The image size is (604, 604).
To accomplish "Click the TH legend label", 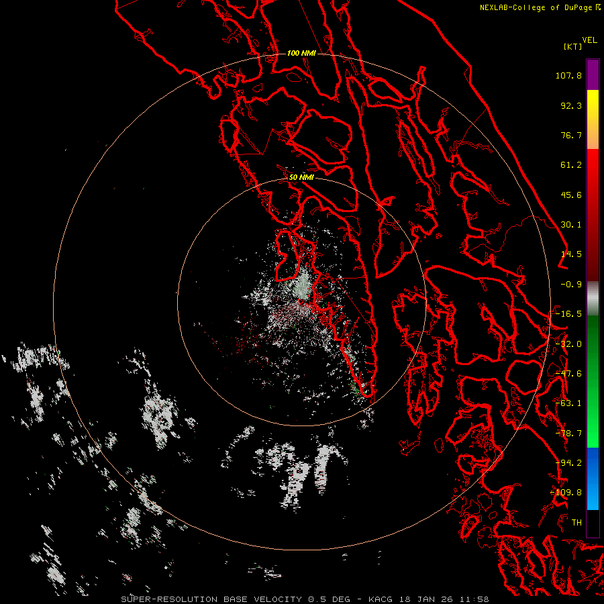I will [x=576, y=523].
